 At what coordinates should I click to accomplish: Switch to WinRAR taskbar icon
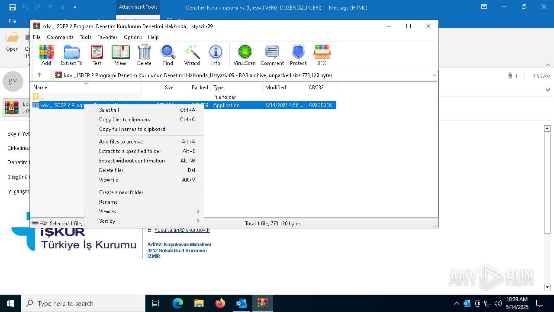pyautogui.click(x=263, y=303)
